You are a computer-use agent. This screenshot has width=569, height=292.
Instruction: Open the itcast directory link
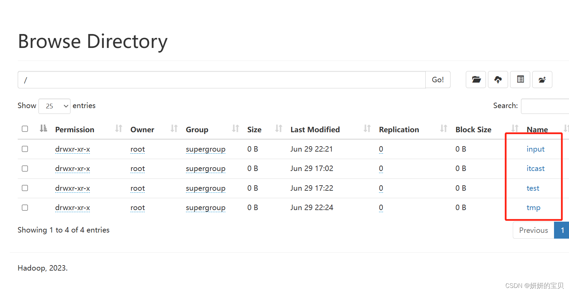[535, 169]
